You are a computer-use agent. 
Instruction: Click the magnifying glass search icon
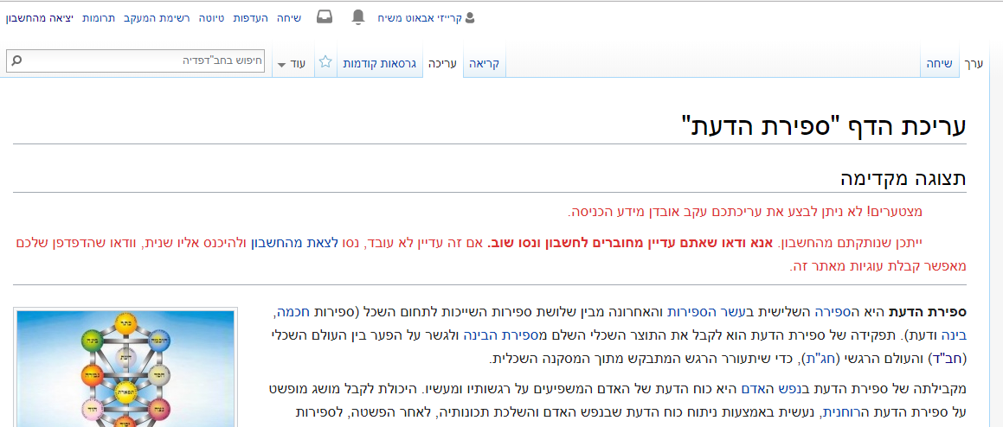[x=16, y=61]
